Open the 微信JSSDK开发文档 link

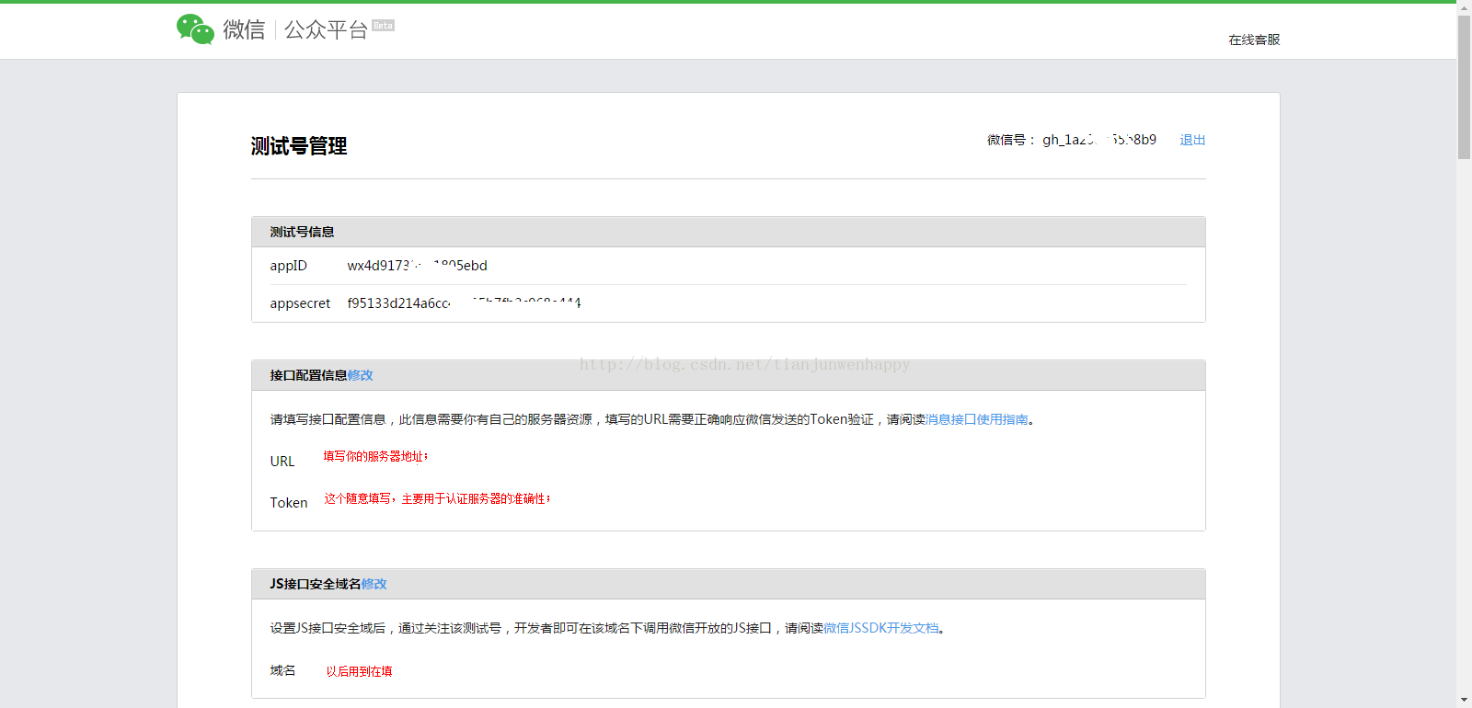881,628
